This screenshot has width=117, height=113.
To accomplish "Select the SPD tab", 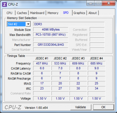I will tap(66, 13).
